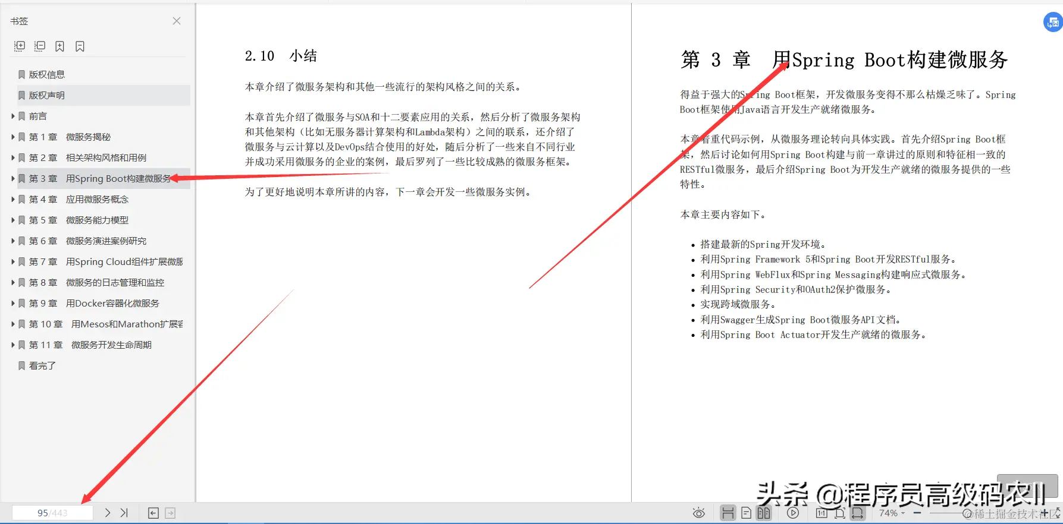Open the 74% zoom dropdown

pyautogui.click(x=892, y=513)
